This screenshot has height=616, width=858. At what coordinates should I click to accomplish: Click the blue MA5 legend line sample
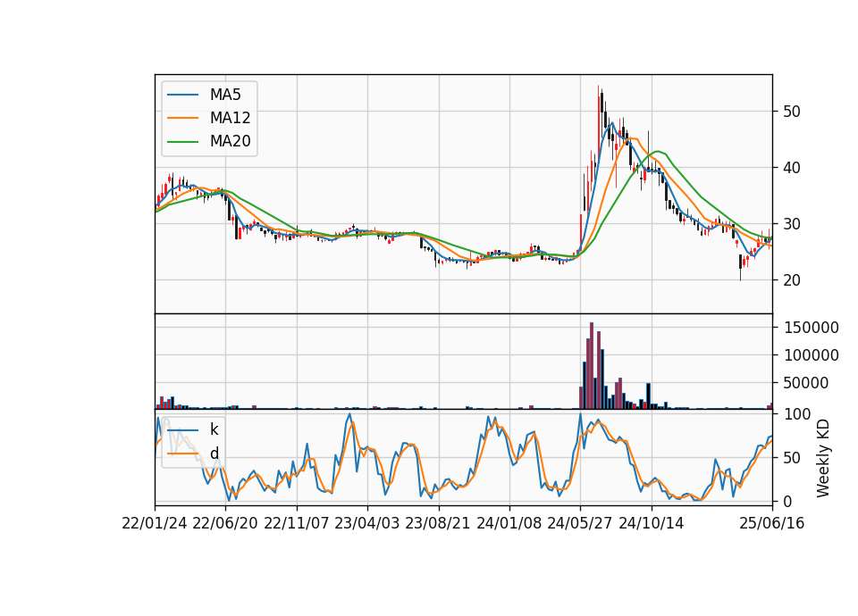tap(182, 95)
